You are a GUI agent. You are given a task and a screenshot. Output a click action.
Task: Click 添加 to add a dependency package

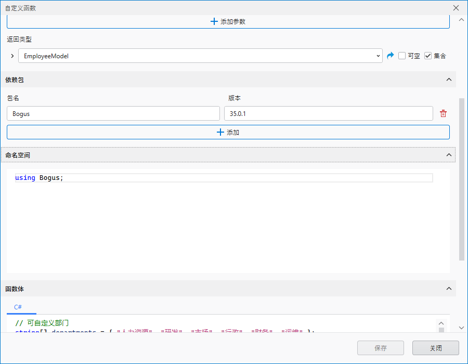[x=228, y=133]
